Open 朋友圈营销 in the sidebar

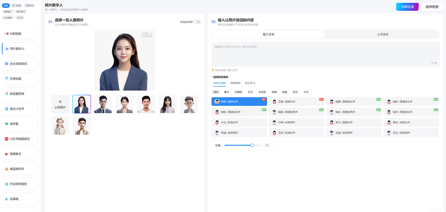point(19,94)
